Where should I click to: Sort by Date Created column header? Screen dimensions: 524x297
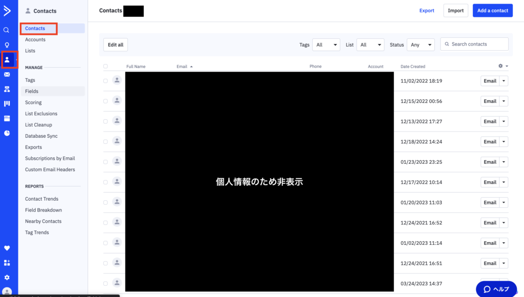(x=413, y=67)
